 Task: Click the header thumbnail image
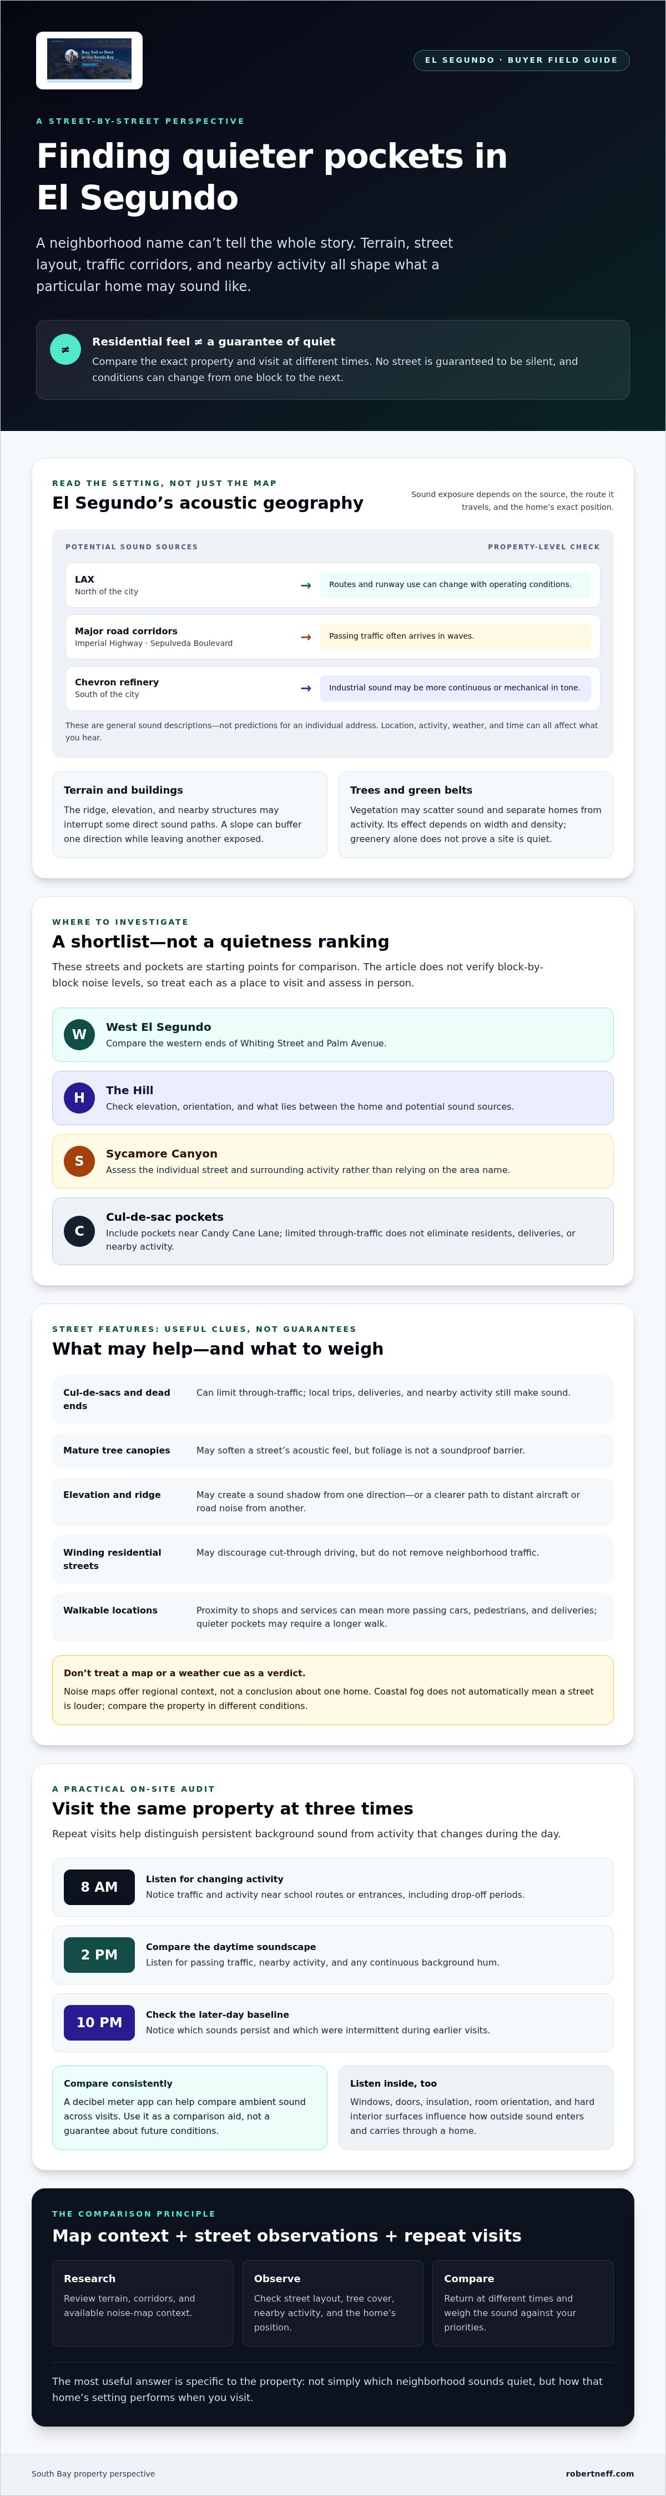point(89,60)
